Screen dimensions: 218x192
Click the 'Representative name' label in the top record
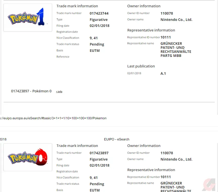141,44
